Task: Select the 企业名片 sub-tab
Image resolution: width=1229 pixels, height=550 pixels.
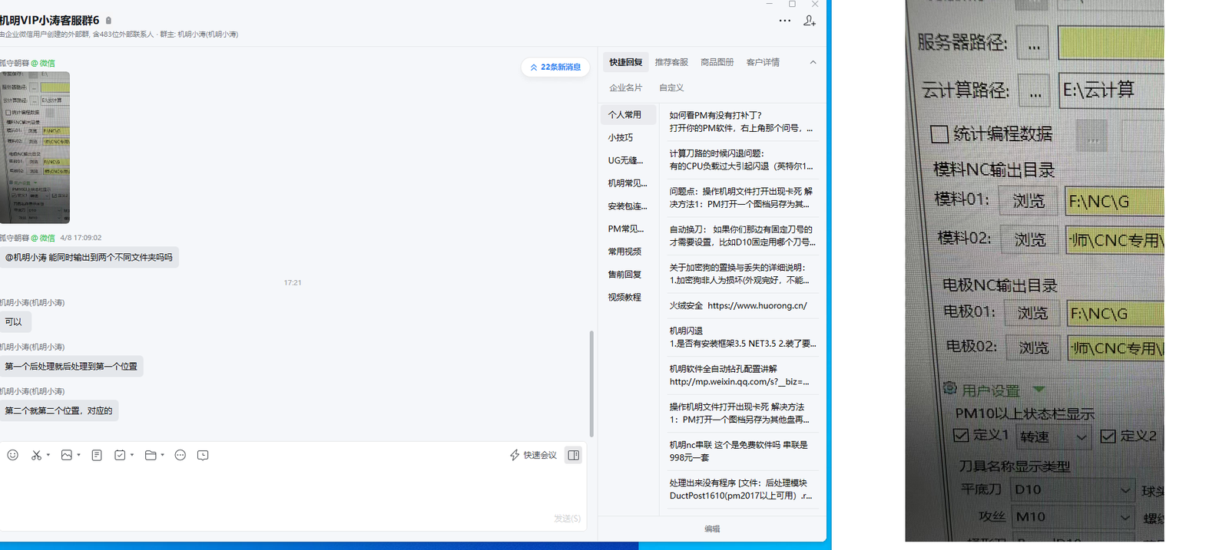Action: [x=625, y=87]
